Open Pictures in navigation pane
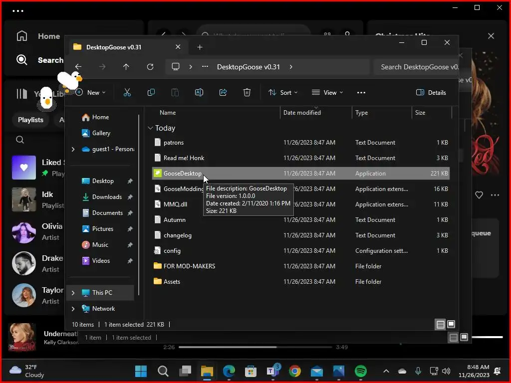This screenshot has width=511, height=383. pyautogui.click(x=103, y=229)
